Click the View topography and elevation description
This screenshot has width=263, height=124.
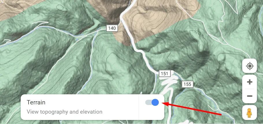click(64, 112)
